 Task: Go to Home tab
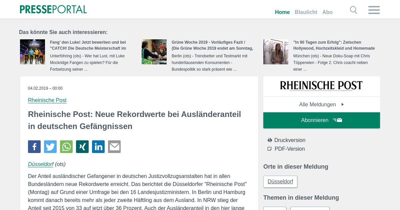pyautogui.click(x=282, y=12)
